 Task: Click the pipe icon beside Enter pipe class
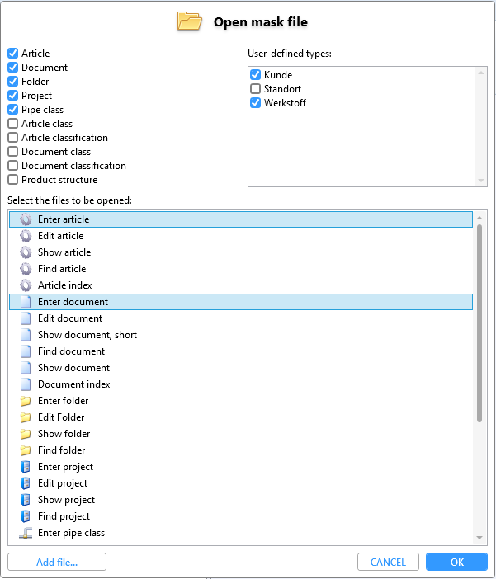[26, 533]
